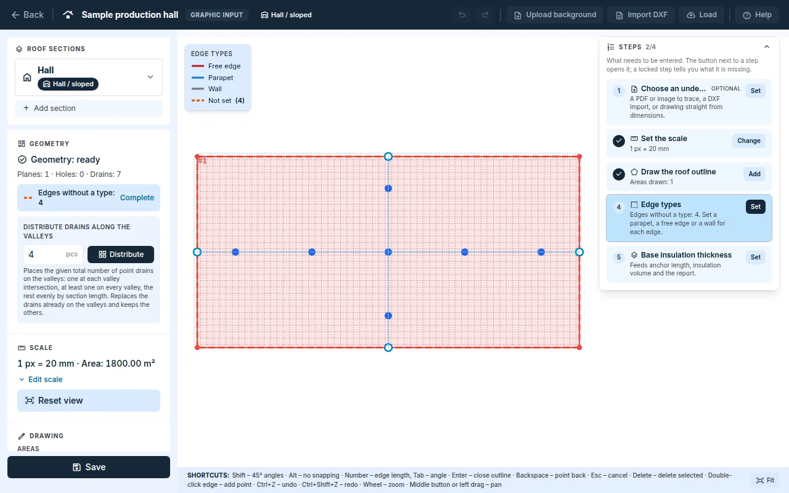Click the house icon beside project name

69,15
